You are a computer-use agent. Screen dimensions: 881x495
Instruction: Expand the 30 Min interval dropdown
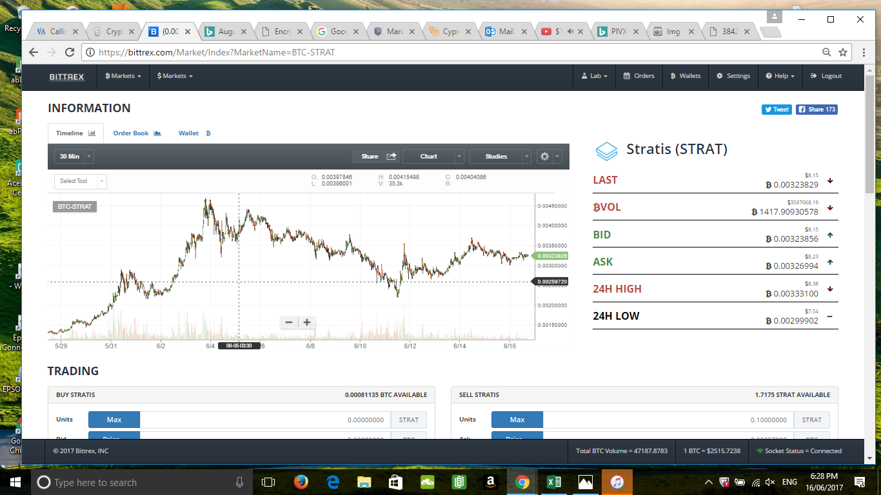[x=75, y=156]
